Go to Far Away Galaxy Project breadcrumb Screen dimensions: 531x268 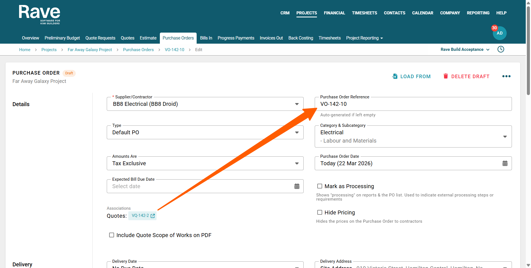90,50
